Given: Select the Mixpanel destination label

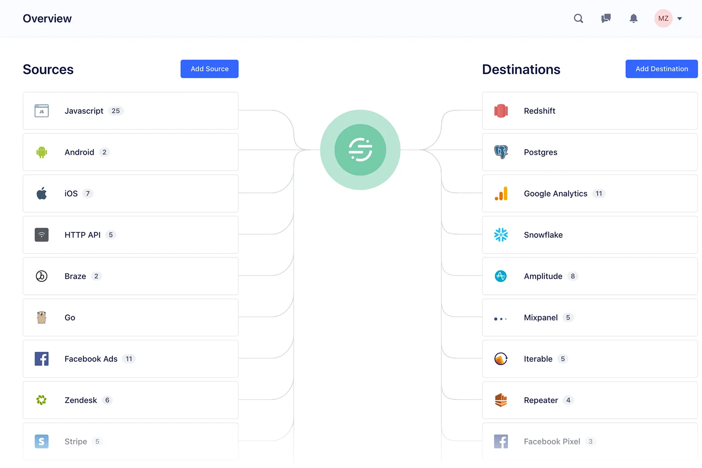Looking at the screenshot, I should pos(541,318).
